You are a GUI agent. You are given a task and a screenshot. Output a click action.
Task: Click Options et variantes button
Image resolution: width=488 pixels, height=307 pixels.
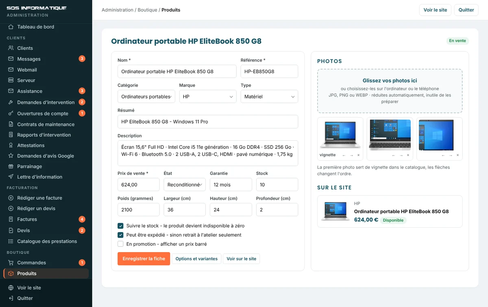click(196, 259)
